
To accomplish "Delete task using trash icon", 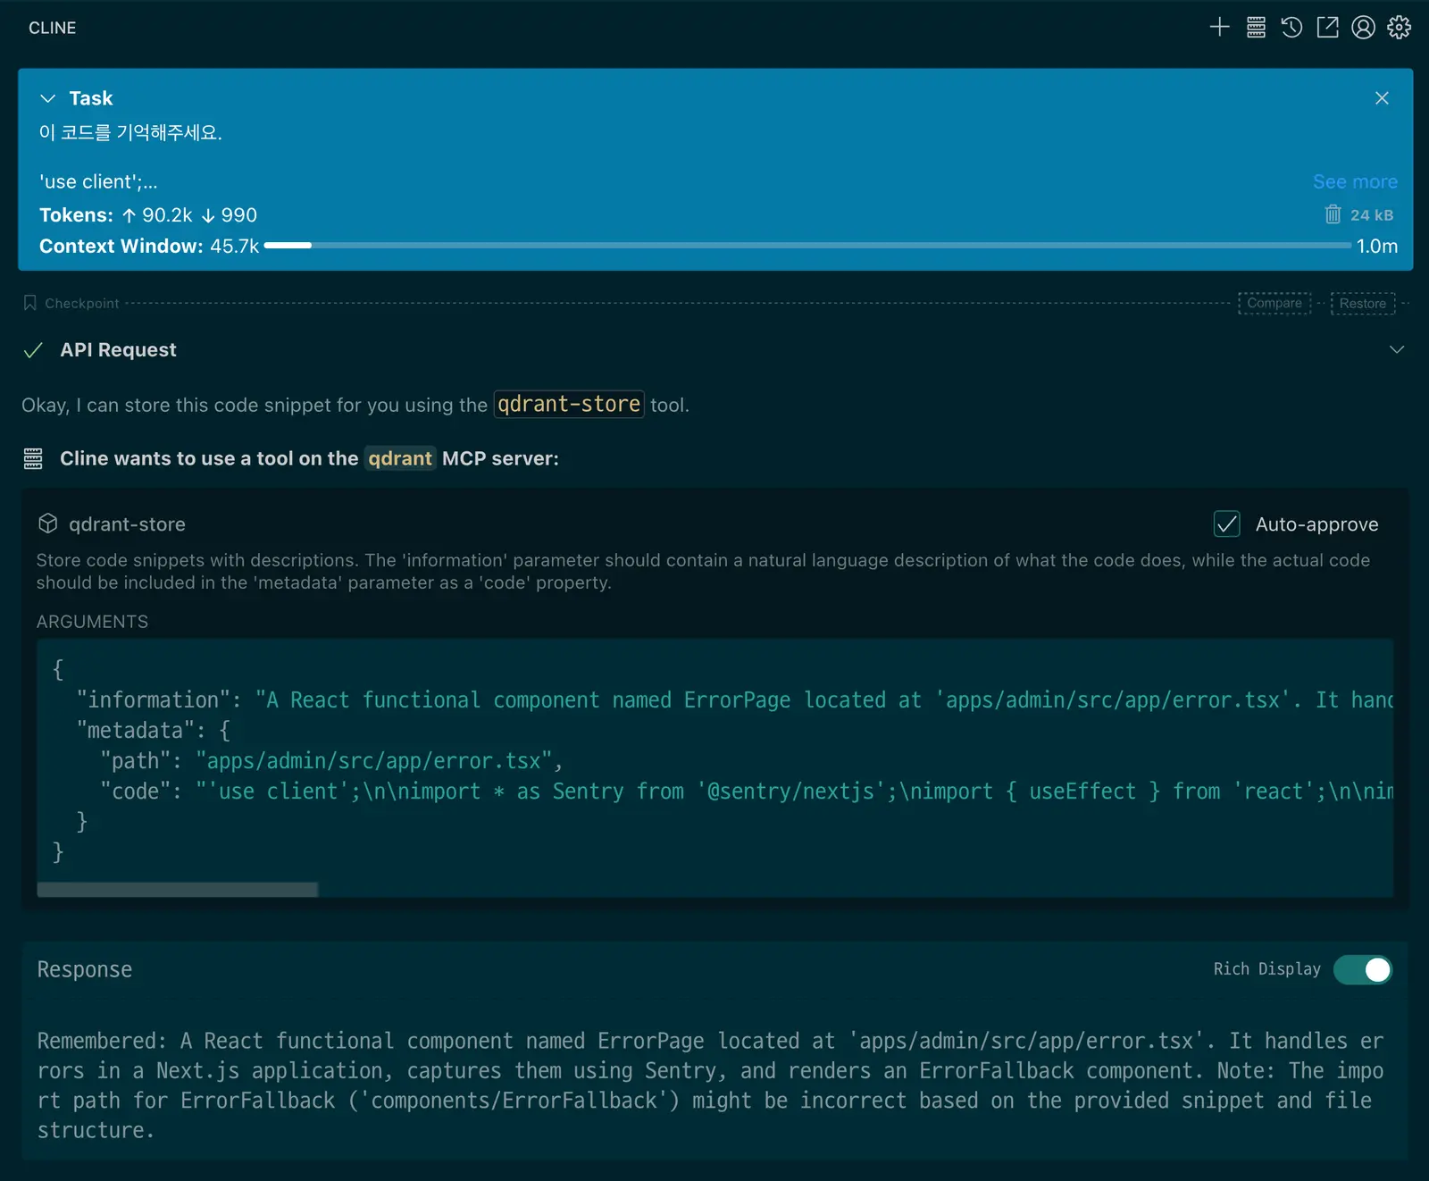I will (1333, 214).
